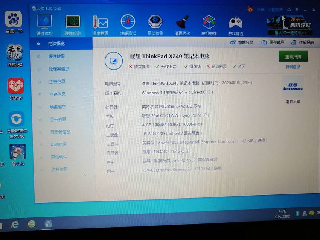Click the i5-4210U processor value
The width and height of the screenshot is (320, 240).
click(171, 106)
